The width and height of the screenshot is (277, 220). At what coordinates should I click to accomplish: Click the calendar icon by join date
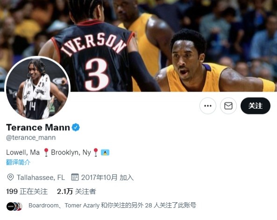75,177
